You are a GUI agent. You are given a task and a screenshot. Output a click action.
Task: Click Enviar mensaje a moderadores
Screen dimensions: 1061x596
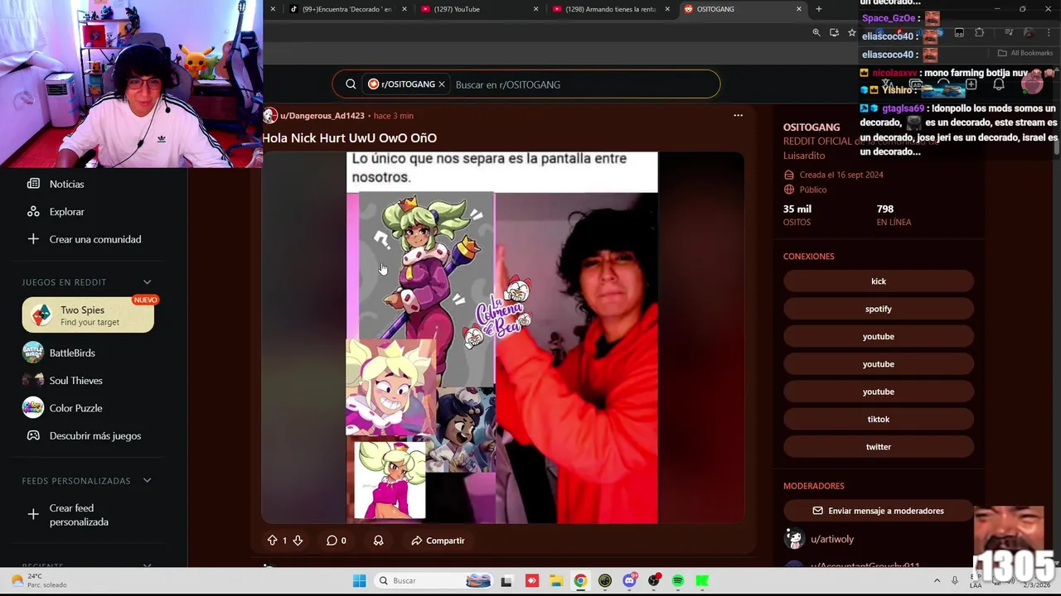pos(879,511)
